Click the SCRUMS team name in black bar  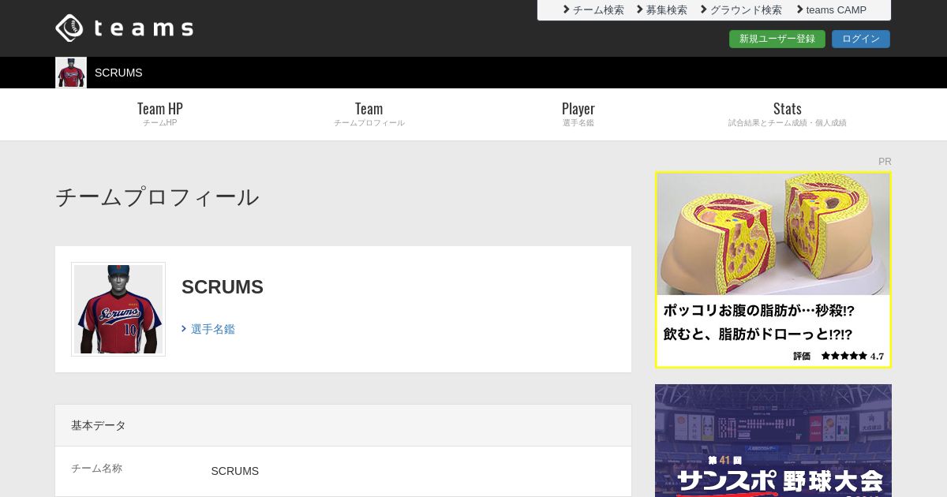coord(118,73)
